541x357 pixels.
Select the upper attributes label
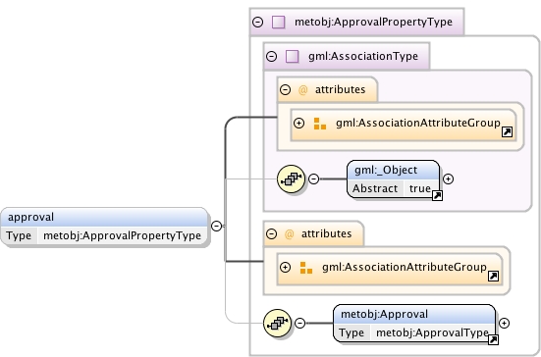point(340,89)
